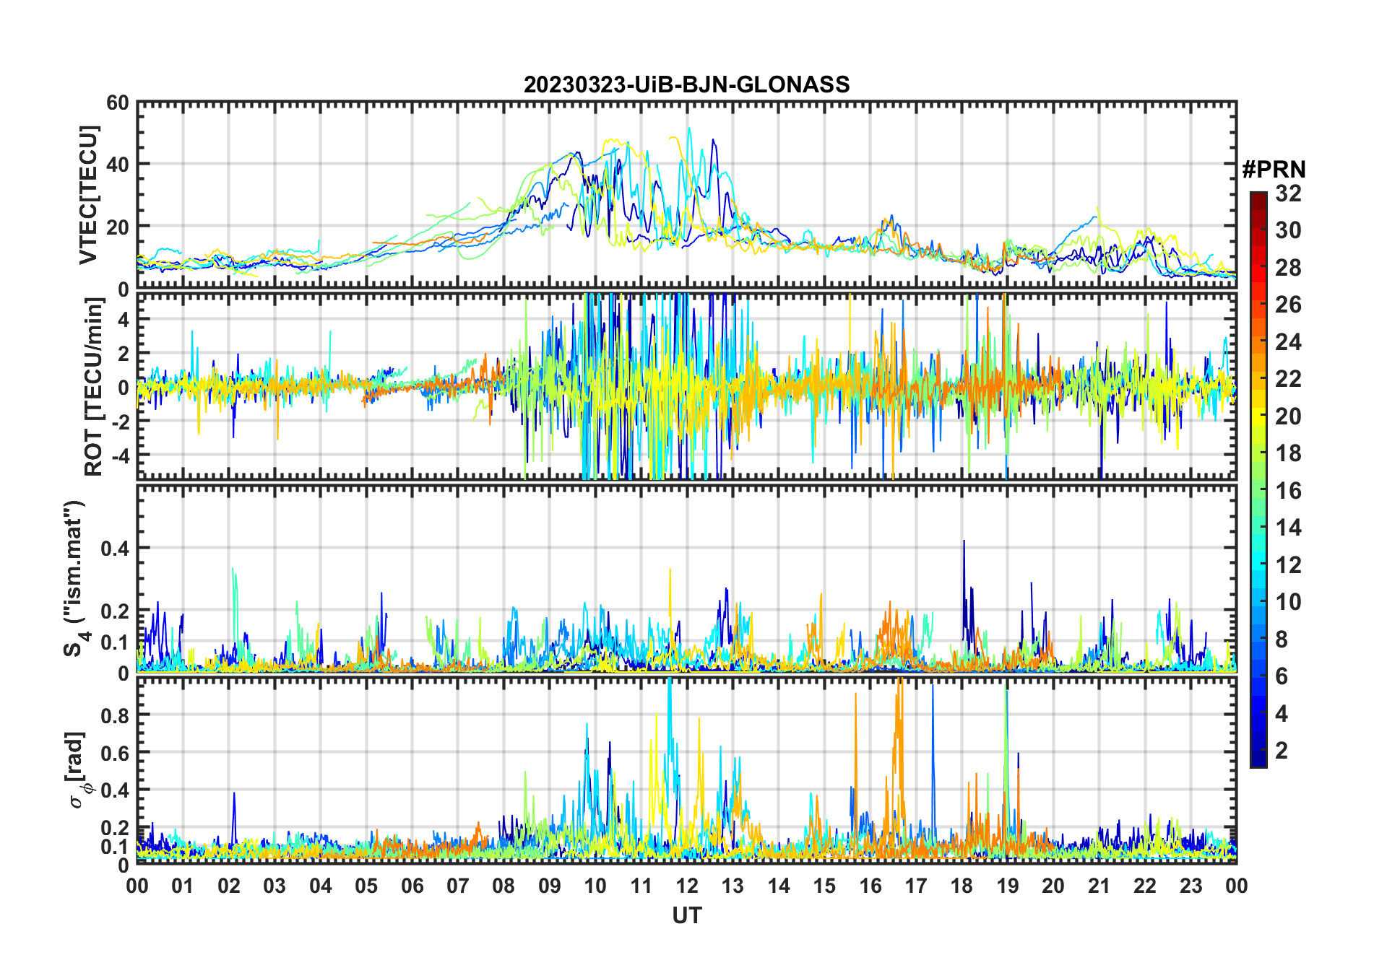Click the 60 tick on the VTEC axis
The width and height of the screenshot is (1374, 960).
(x=117, y=102)
